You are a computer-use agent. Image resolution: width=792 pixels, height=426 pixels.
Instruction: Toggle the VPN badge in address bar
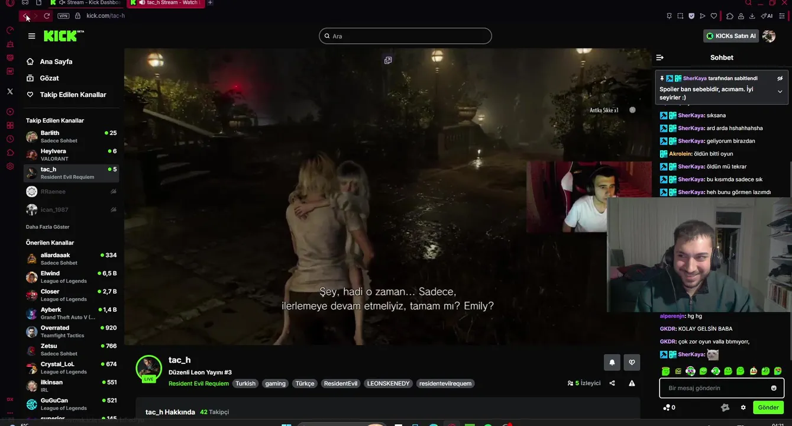[x=63, y=16]
